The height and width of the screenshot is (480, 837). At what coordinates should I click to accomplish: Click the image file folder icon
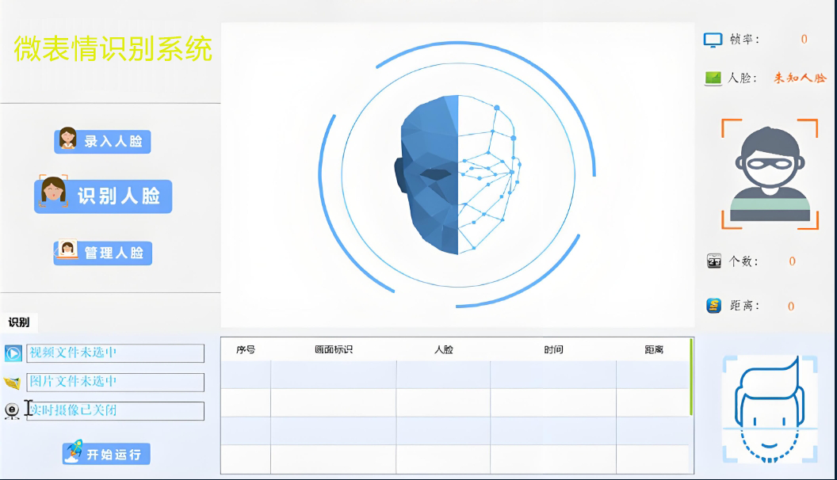[13, 383]
